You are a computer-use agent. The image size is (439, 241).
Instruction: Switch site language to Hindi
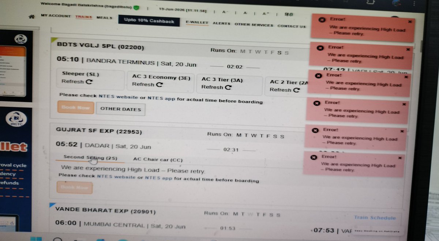point(289,14)
